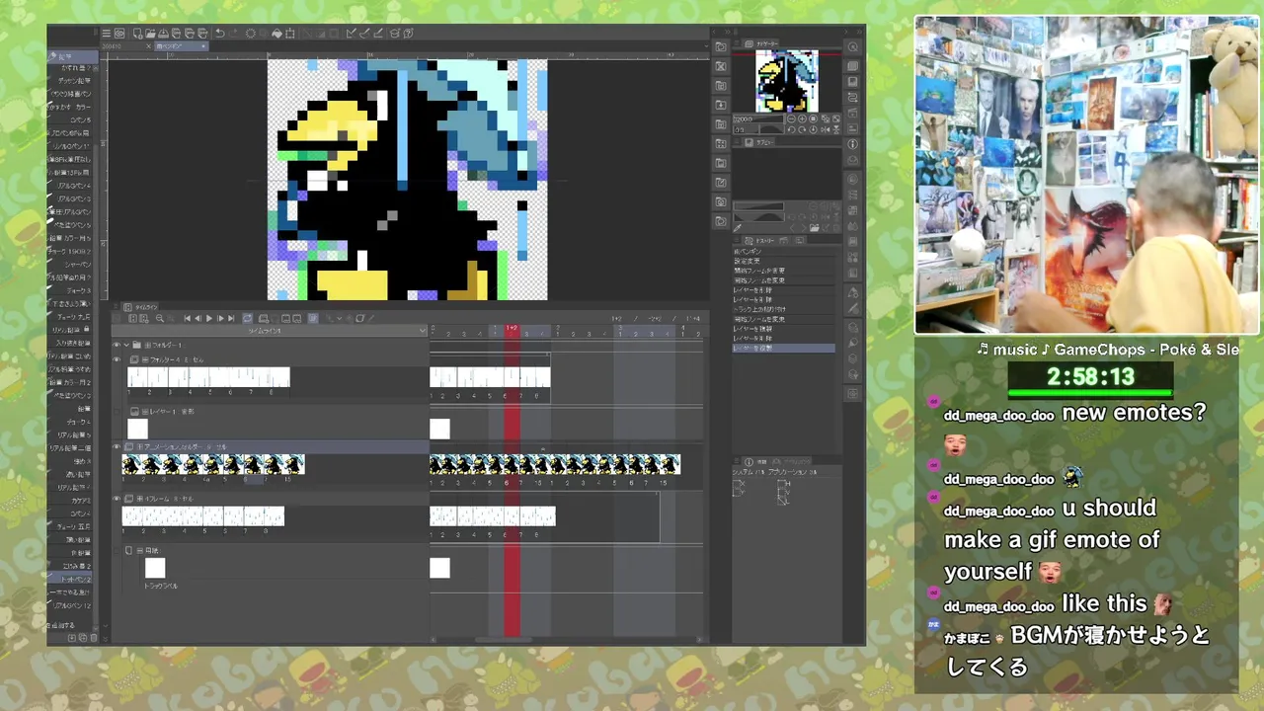Hide the アニメーションフォルダー track
This screenshot has height=711, width=1264.
116,447
